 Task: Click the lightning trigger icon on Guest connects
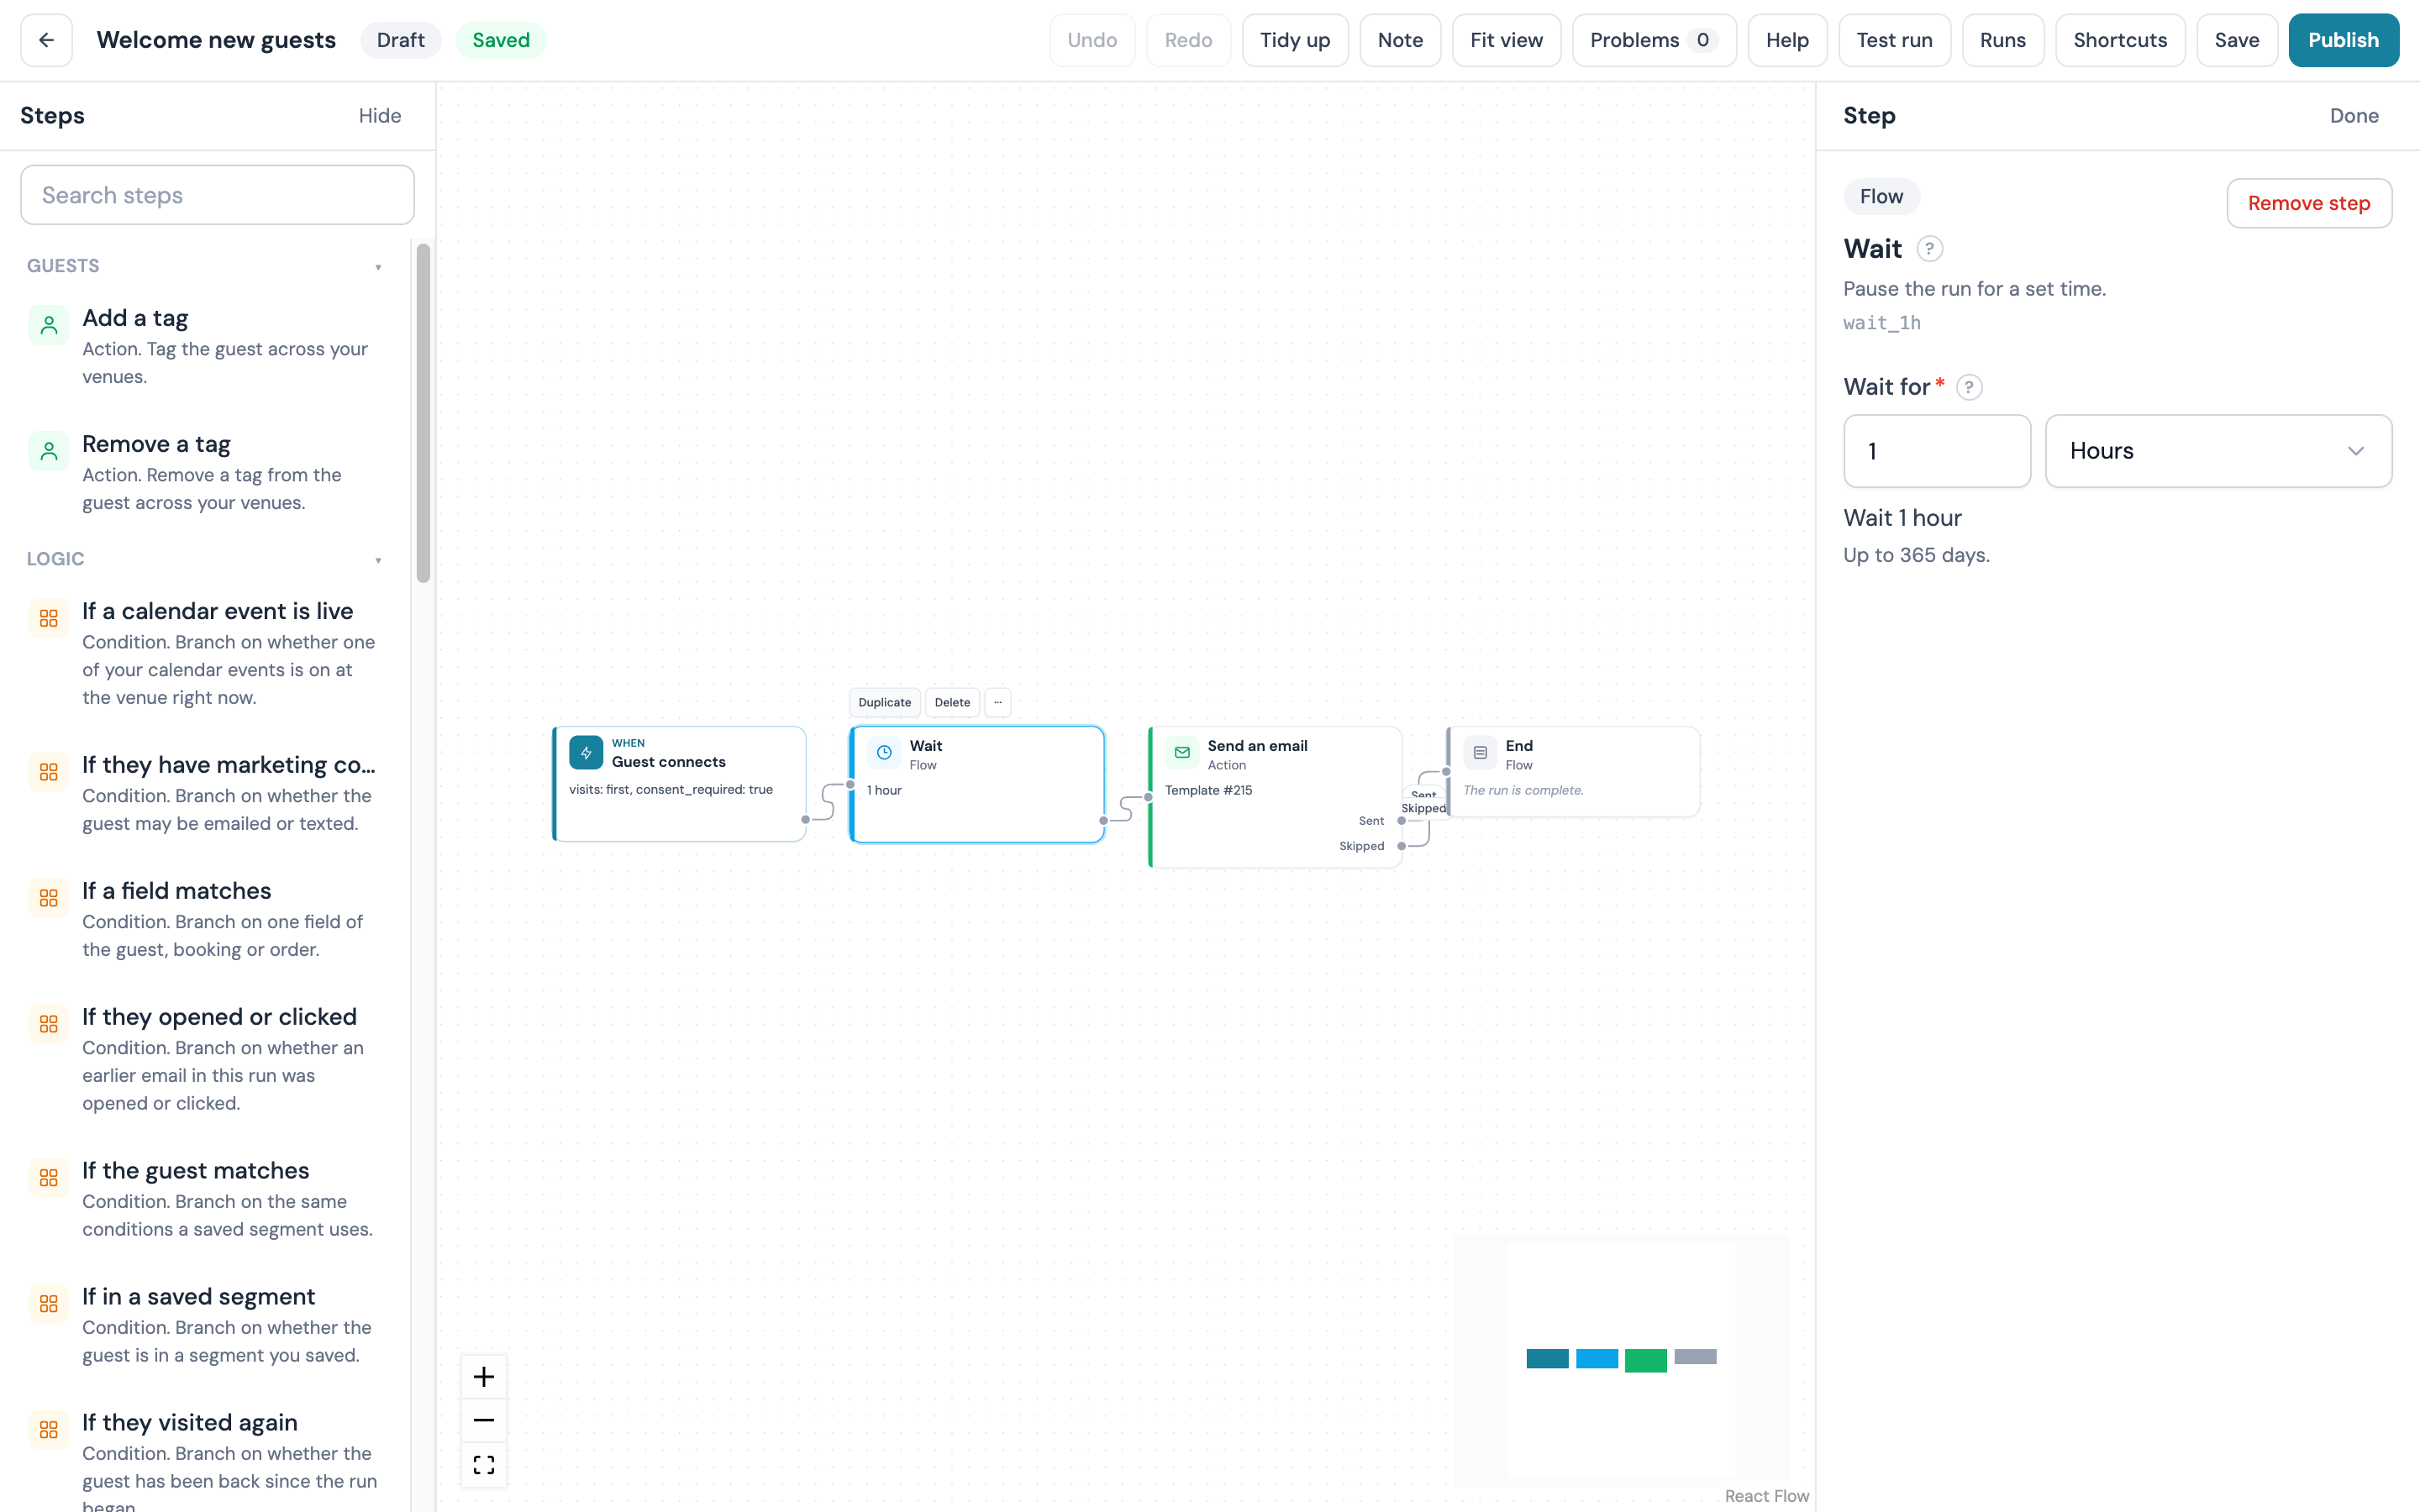[586, 752]
